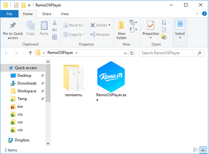Click the Rename button in Organise
The height and width of the screenshot is (154, 209).
coord(100,35)
